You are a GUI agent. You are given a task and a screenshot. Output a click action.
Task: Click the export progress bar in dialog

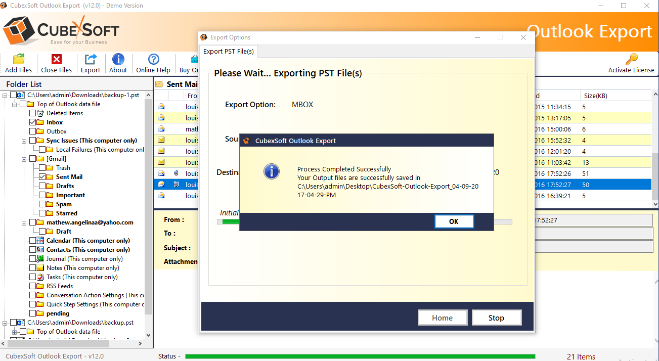coord(364,221)
